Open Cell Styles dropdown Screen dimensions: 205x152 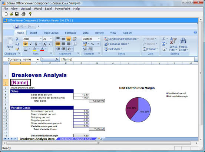pos(113,49)
